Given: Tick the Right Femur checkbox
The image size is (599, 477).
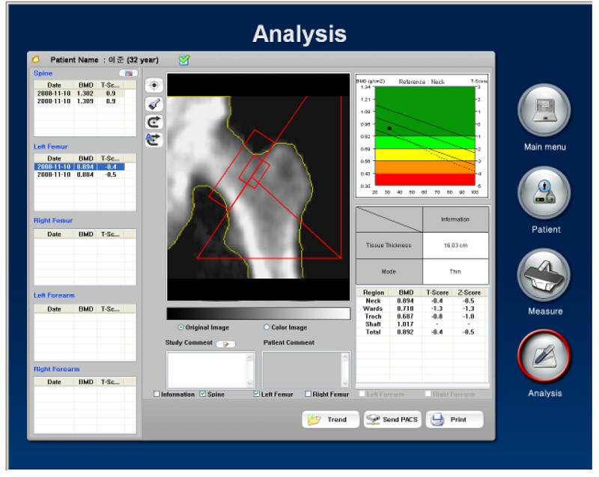Looking at the screenshot, I should click(308, 394).
